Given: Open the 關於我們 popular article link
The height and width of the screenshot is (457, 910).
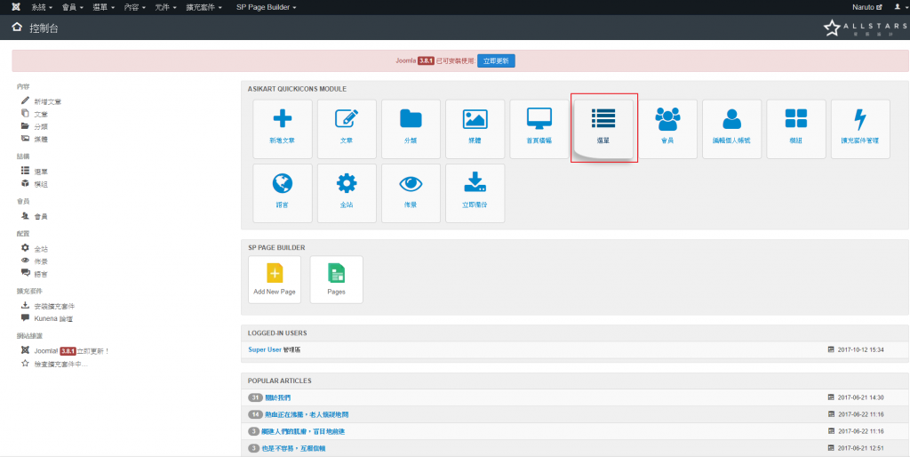Looking at the screenshot, I should pos(277,397).
